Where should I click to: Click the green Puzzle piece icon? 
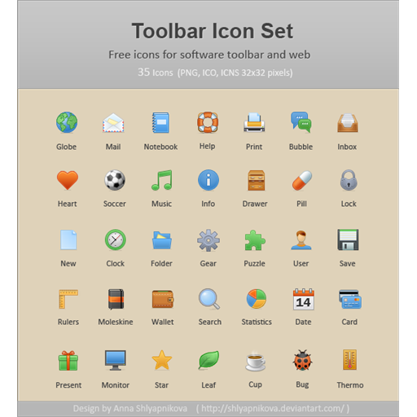click(255, 240)
